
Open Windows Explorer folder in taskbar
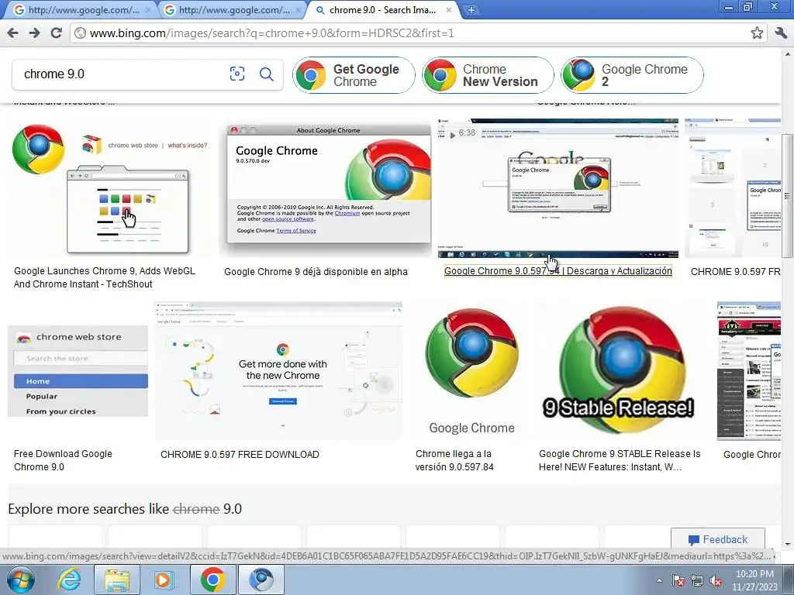coord(117,580)
